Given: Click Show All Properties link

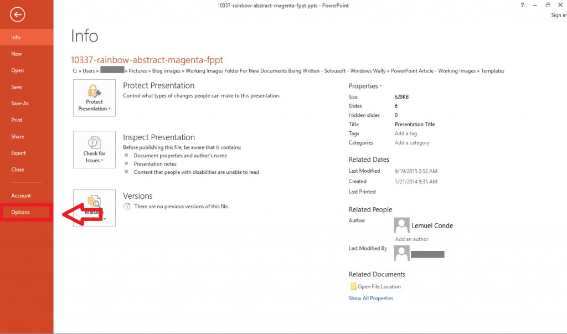Looking at the screenshot, I should coord(370,298).
